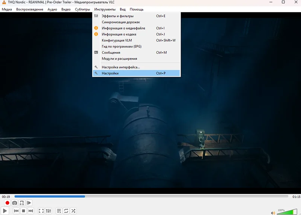Open extended settings equalizer icon
301x215 pixels.
coord(49,211)
